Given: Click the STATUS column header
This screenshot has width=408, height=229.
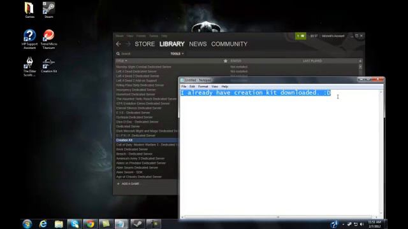Looking at the screenshot, I should [x=236, y=61].
